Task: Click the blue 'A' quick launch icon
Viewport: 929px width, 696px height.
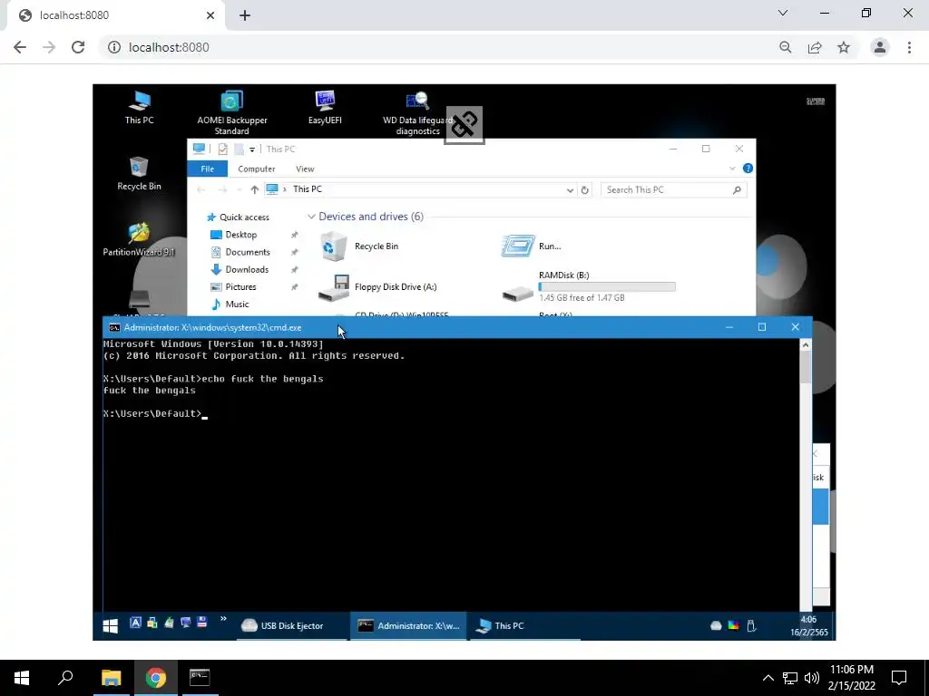Action: coord(136,622)
